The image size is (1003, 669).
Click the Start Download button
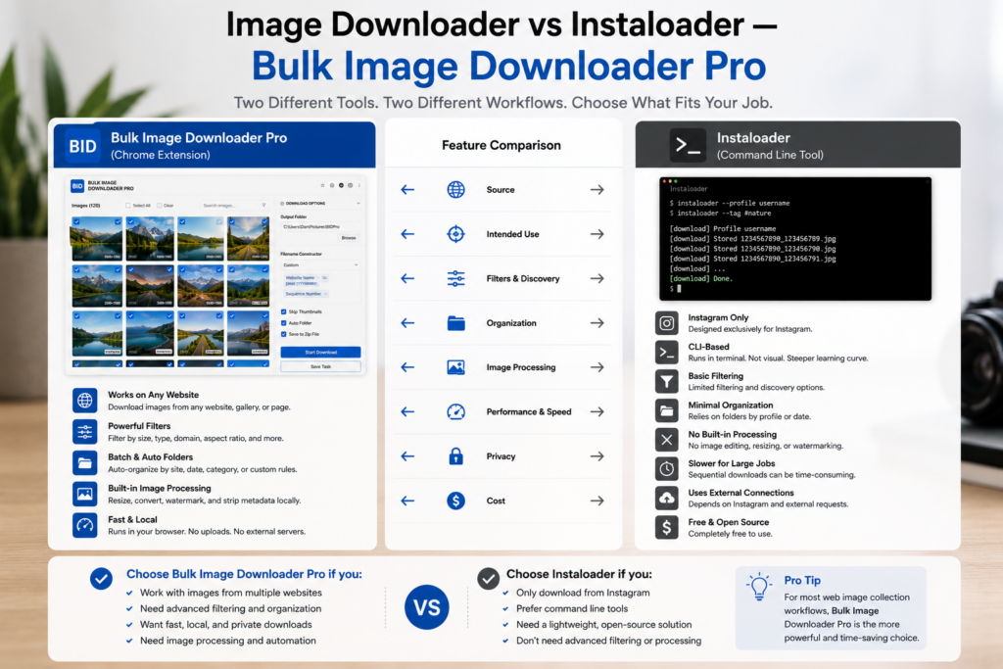pyautogui.click(x=320, y=352)
